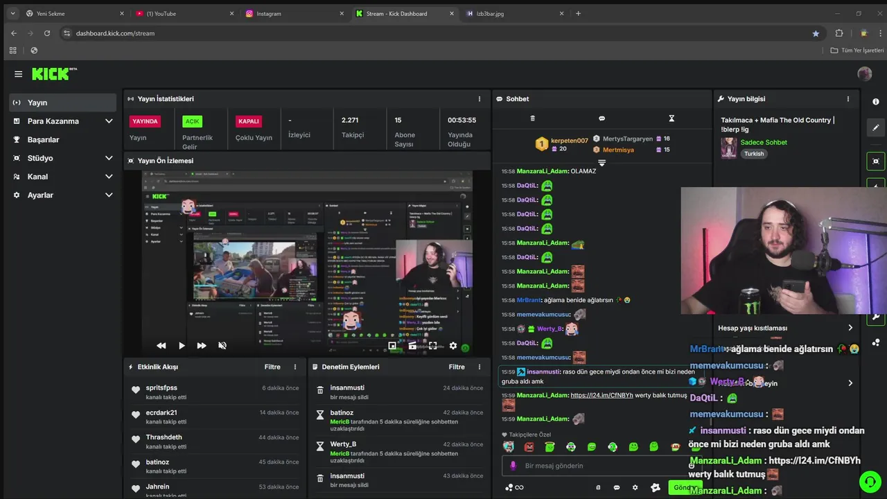The image size is (887, 499).
Task: Insert the angry red emote
Action: point(529,447)
